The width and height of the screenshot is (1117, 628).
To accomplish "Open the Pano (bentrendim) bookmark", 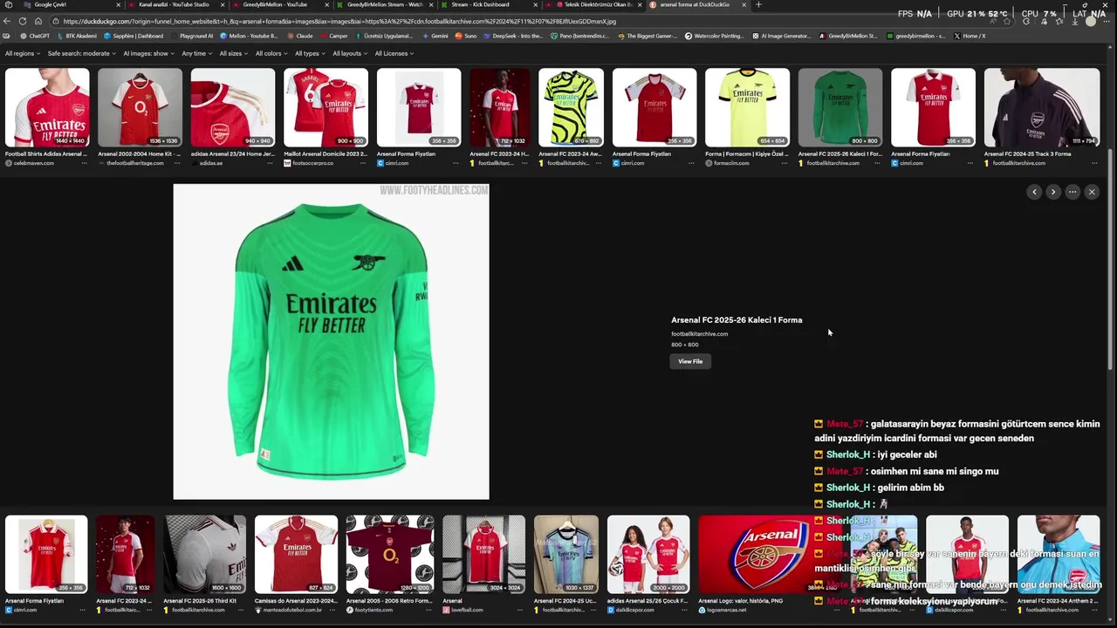I will click(579, 36).
